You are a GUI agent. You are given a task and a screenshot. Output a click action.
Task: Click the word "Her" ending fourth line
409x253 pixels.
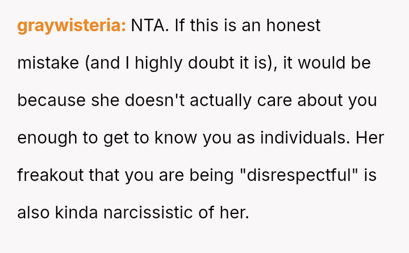pos(369,138)
